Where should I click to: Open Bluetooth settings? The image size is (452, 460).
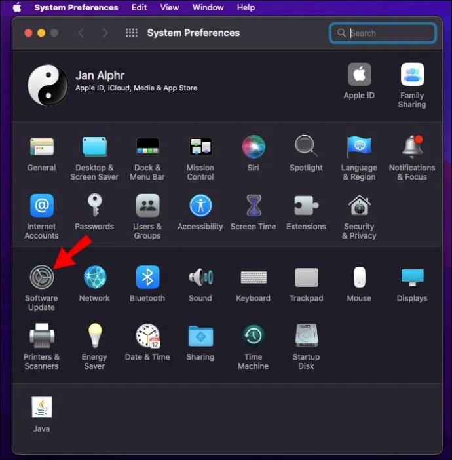point(147,277)
